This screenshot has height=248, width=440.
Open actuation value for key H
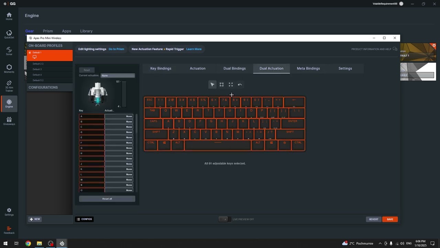click(119, 153)
